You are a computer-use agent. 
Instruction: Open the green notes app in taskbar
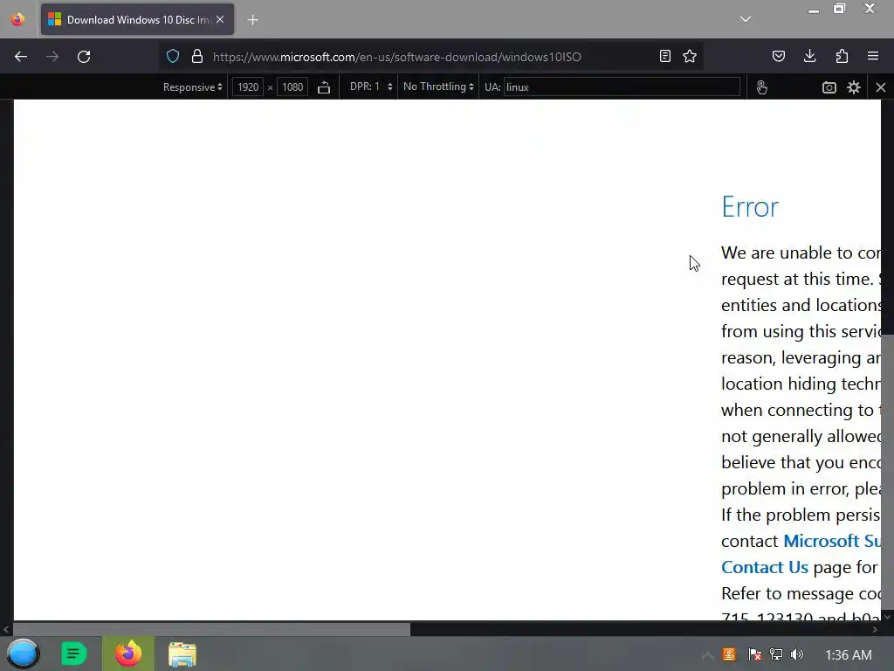[74, 654]
